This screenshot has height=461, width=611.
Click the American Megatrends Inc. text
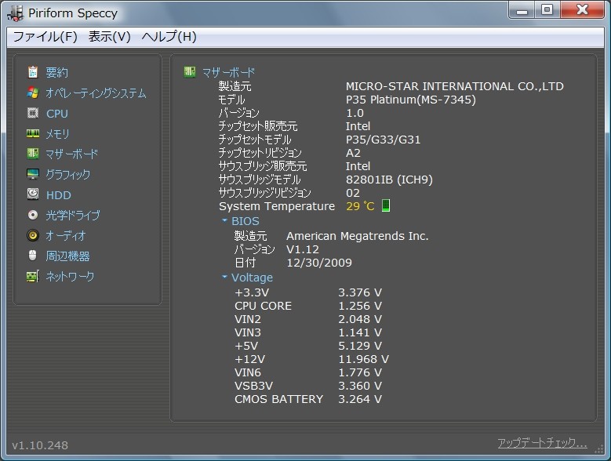tap(358, 236)
